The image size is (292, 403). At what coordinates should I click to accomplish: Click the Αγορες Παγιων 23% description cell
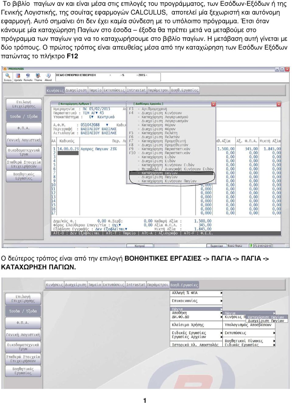(x=99, y=149)
